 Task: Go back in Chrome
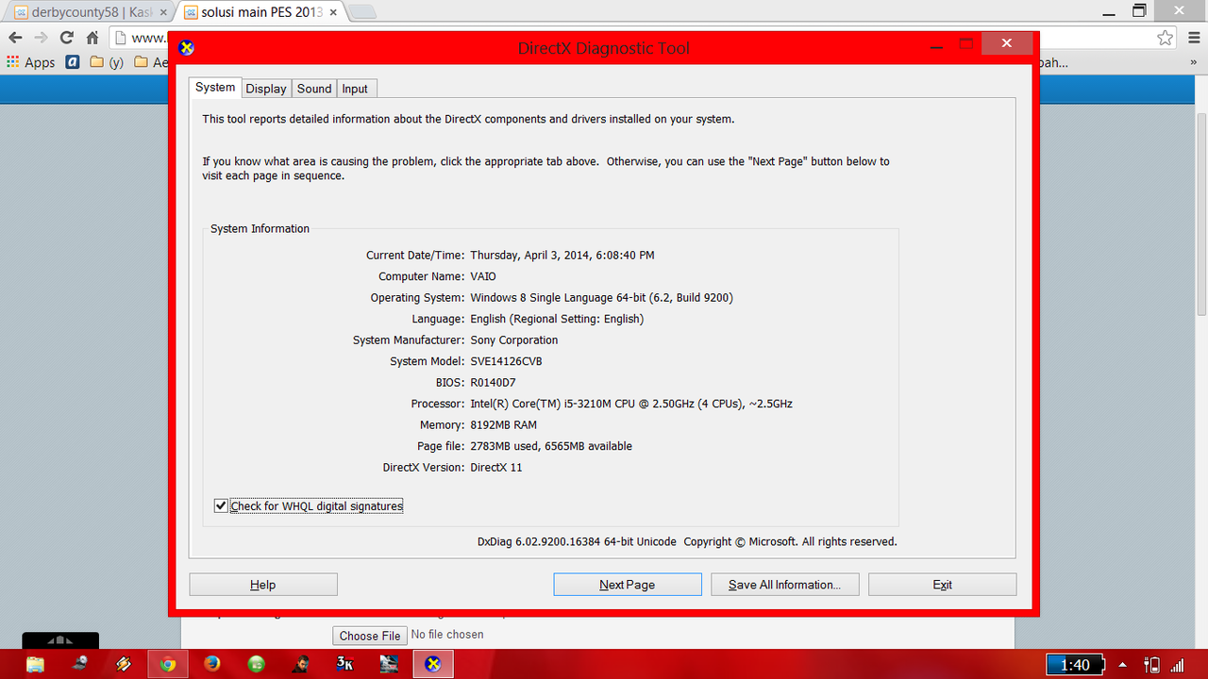[15, 38]
